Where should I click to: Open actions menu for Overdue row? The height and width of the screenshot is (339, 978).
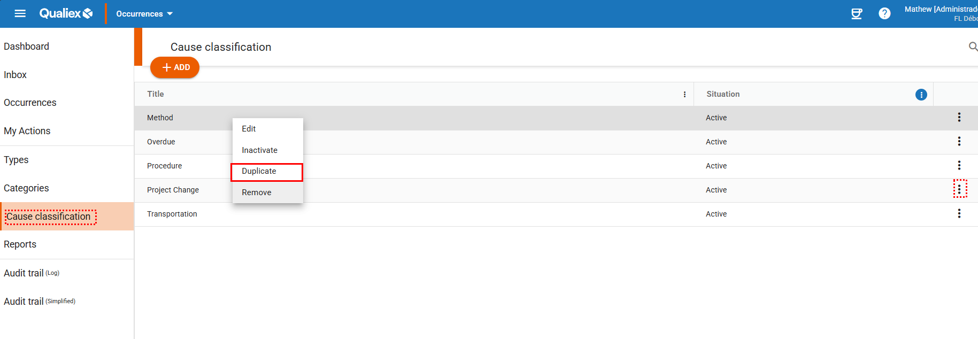[x=959, y=141]
